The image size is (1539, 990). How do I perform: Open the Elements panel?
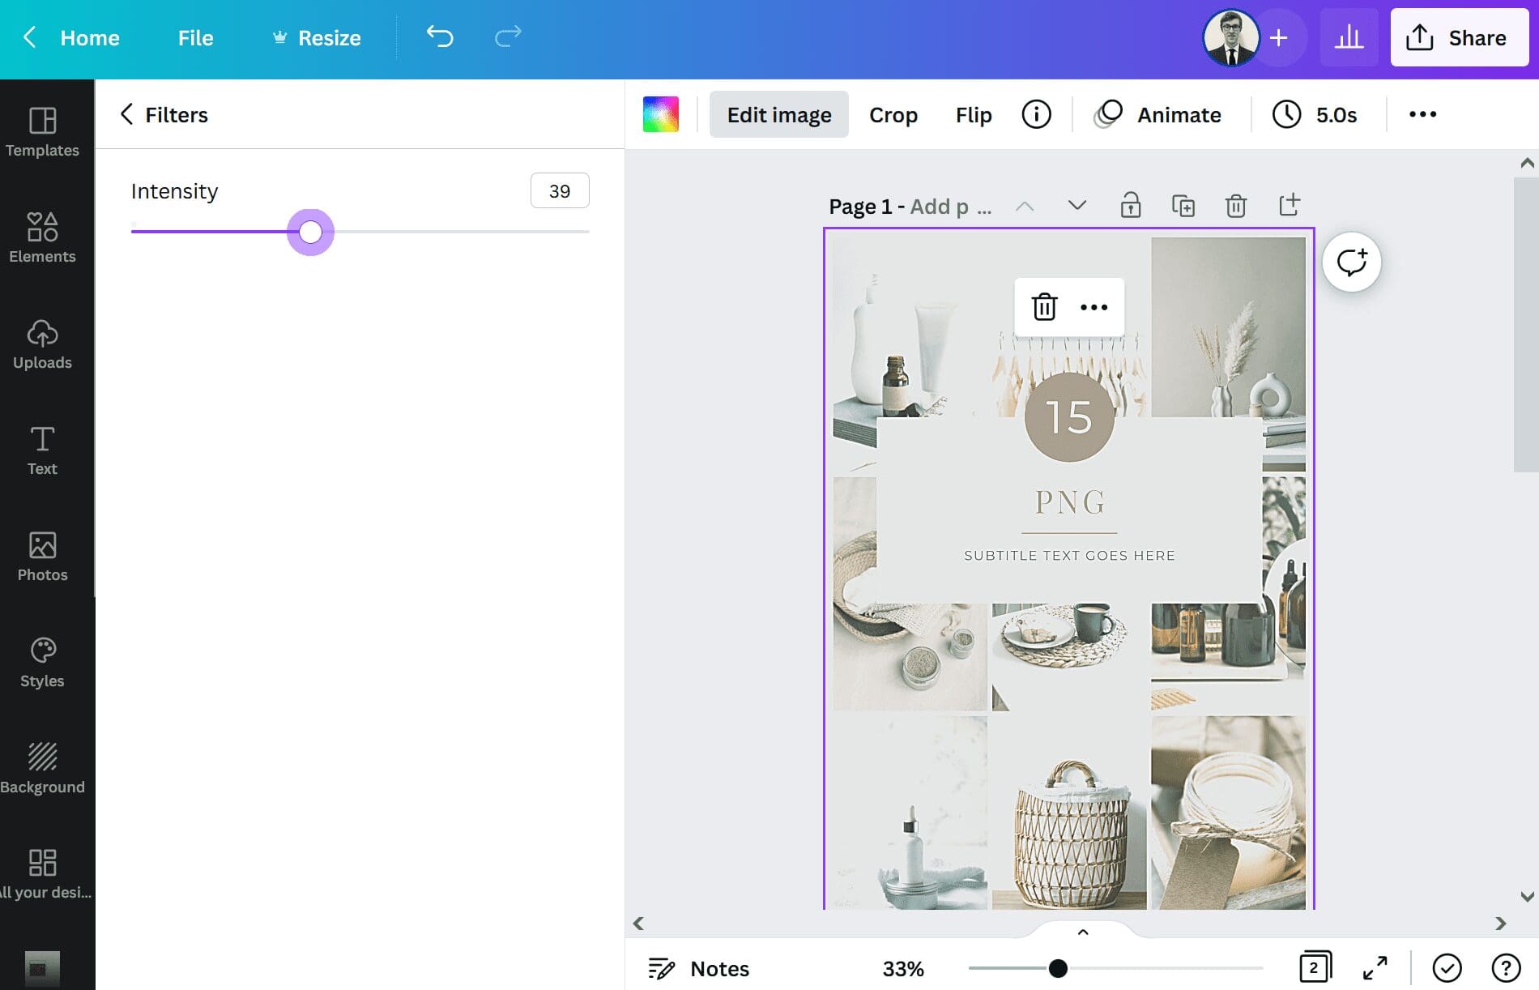(41, 238)
